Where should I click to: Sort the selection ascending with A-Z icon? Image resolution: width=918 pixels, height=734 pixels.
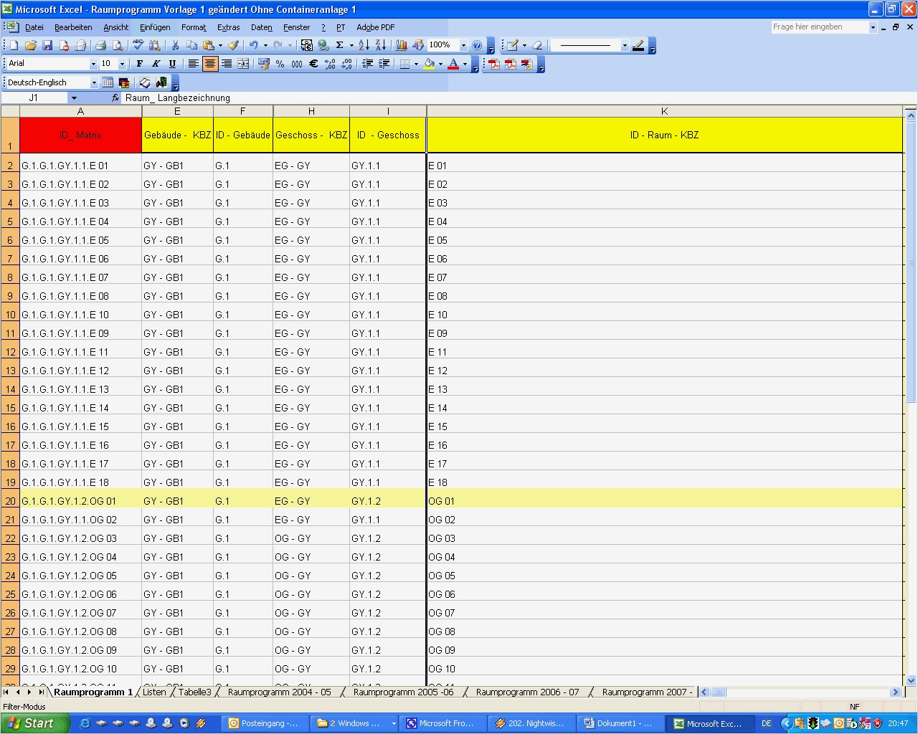point(362,45)
